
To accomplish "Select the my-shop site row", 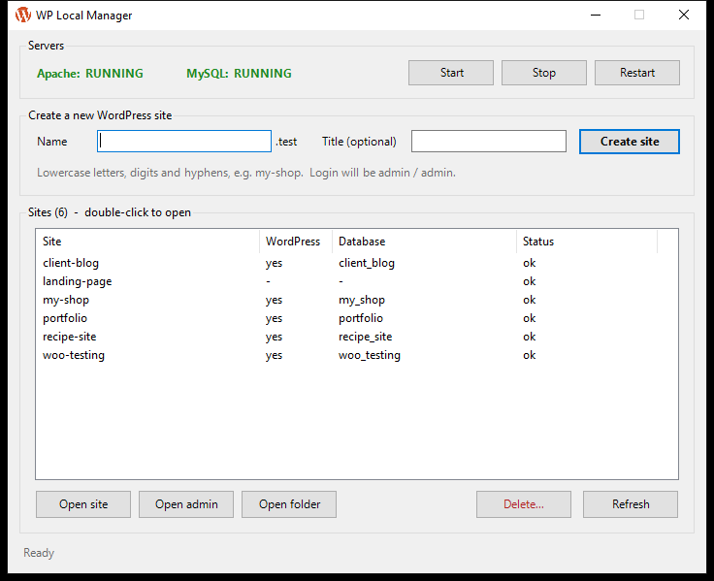I will (357, 300).
